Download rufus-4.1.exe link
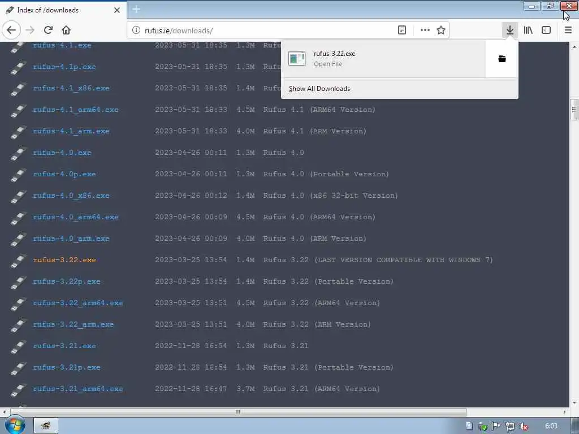This screenshot has width=579, height=434. (x=62, y=45)
